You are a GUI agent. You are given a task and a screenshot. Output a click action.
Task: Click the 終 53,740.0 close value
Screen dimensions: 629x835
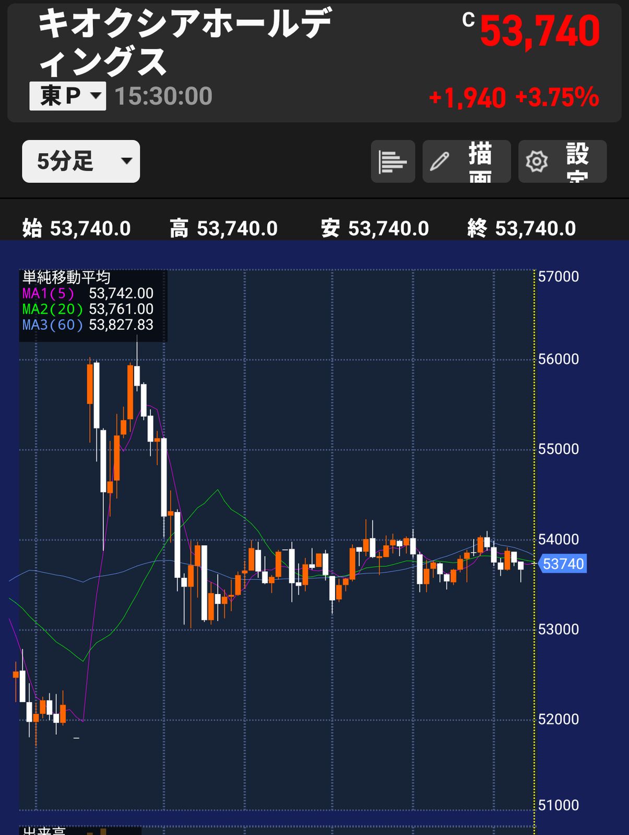[x=521, y=229]
